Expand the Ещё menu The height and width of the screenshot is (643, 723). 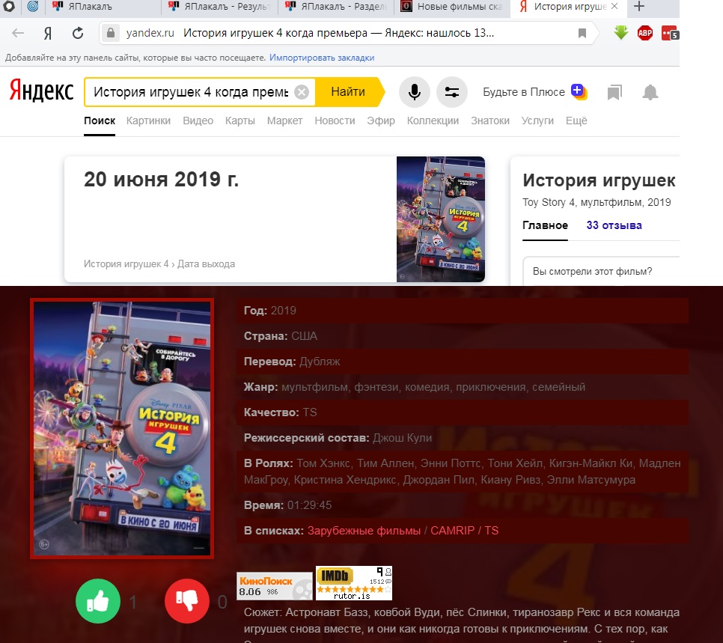point(576,121)
